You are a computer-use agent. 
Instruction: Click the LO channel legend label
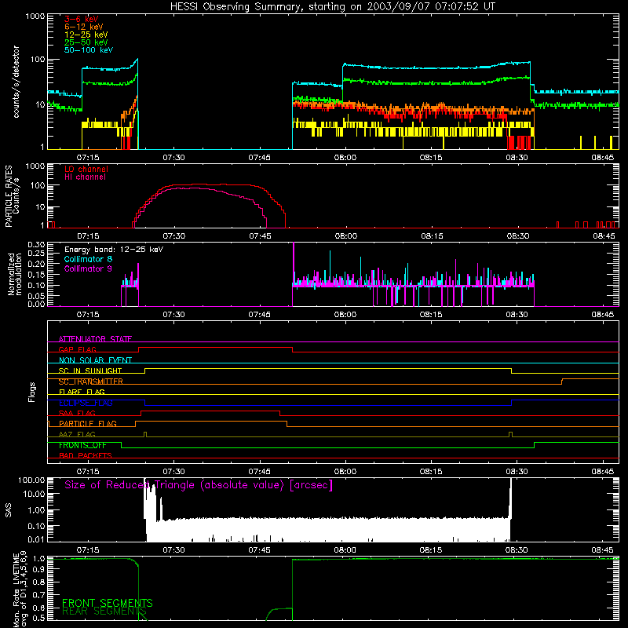point(86,169)
